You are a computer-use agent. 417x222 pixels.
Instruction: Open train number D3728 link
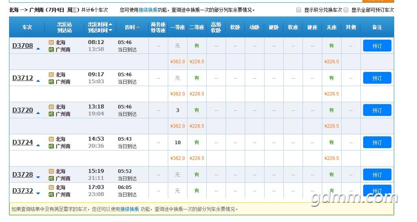pos(23,175)
